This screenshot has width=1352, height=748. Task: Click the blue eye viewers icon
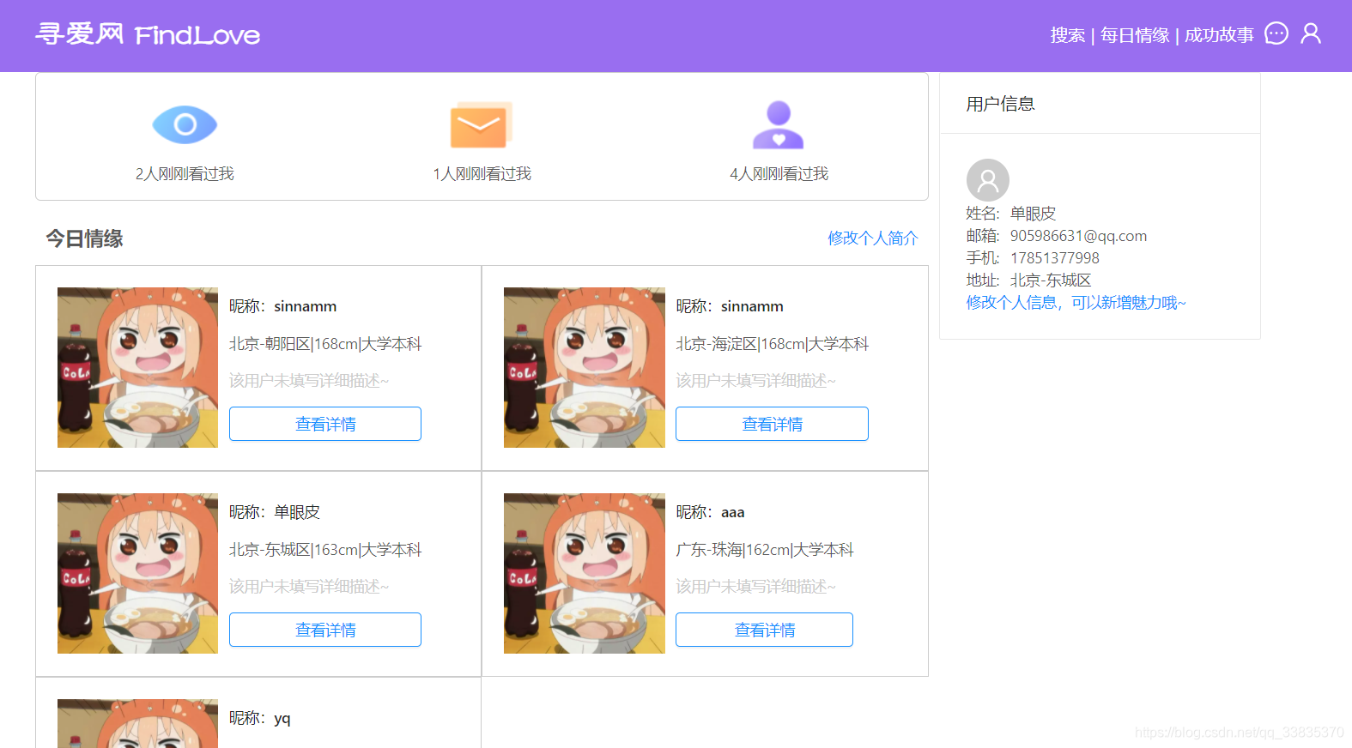coord(185,125)
